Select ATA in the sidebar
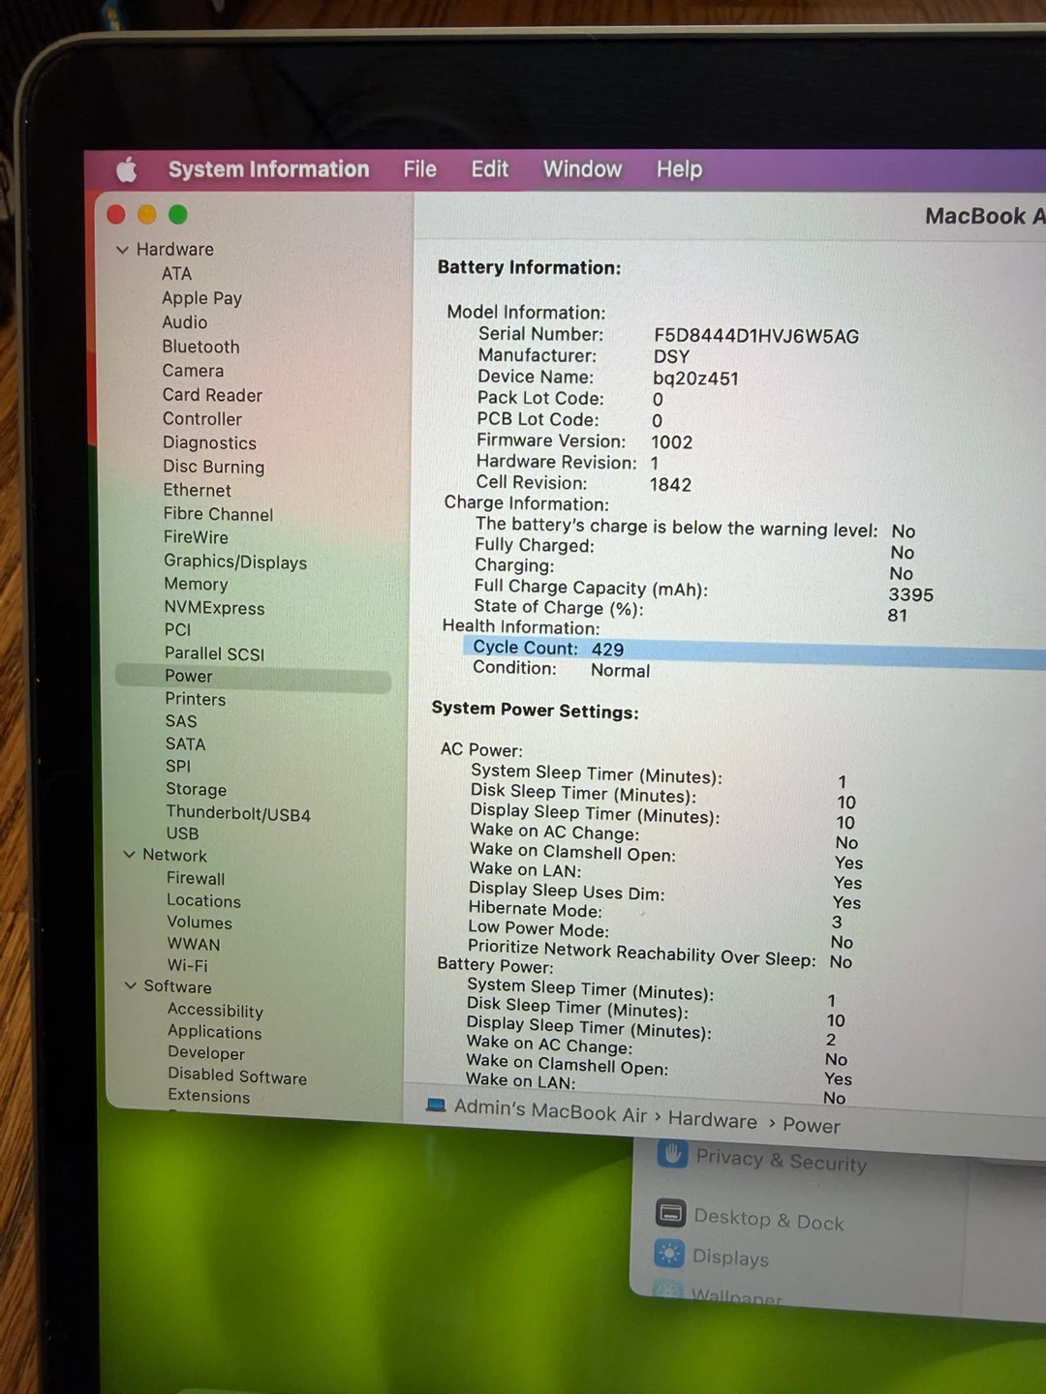1046x1394 pixels. (x=176, y=274)
